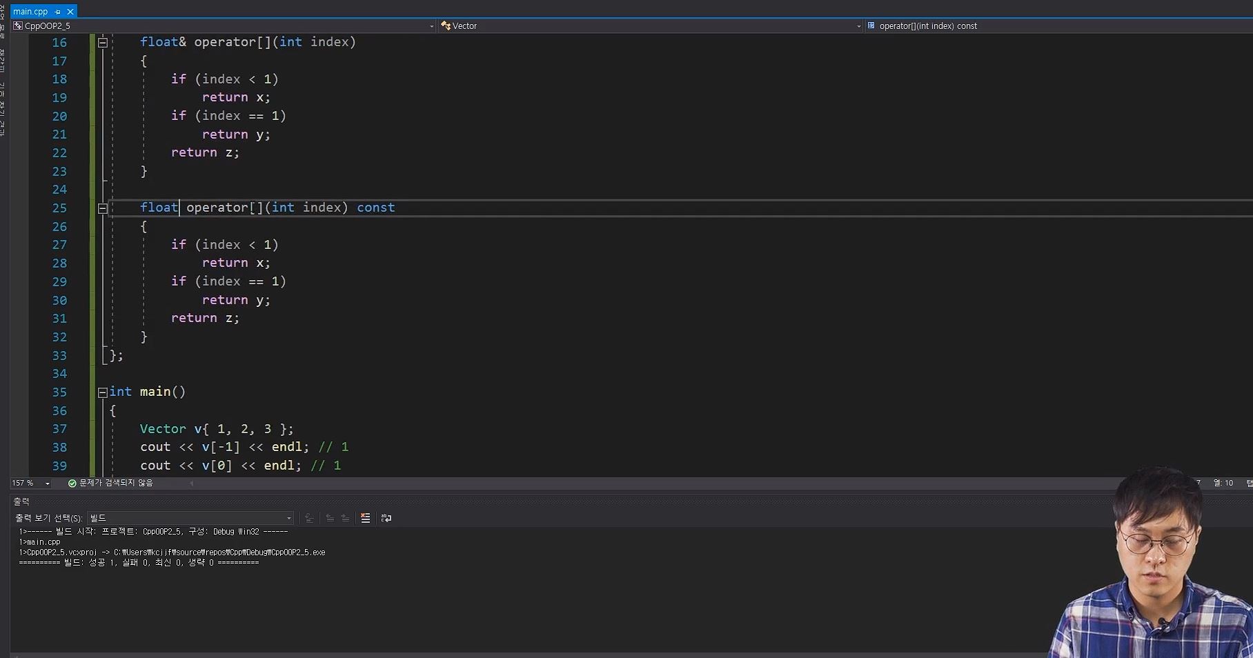The width and height of the screenshot is (1253, 658).
Task: Click the CppOOP2_5.vcxproj output path line
Action: [172, 552]
